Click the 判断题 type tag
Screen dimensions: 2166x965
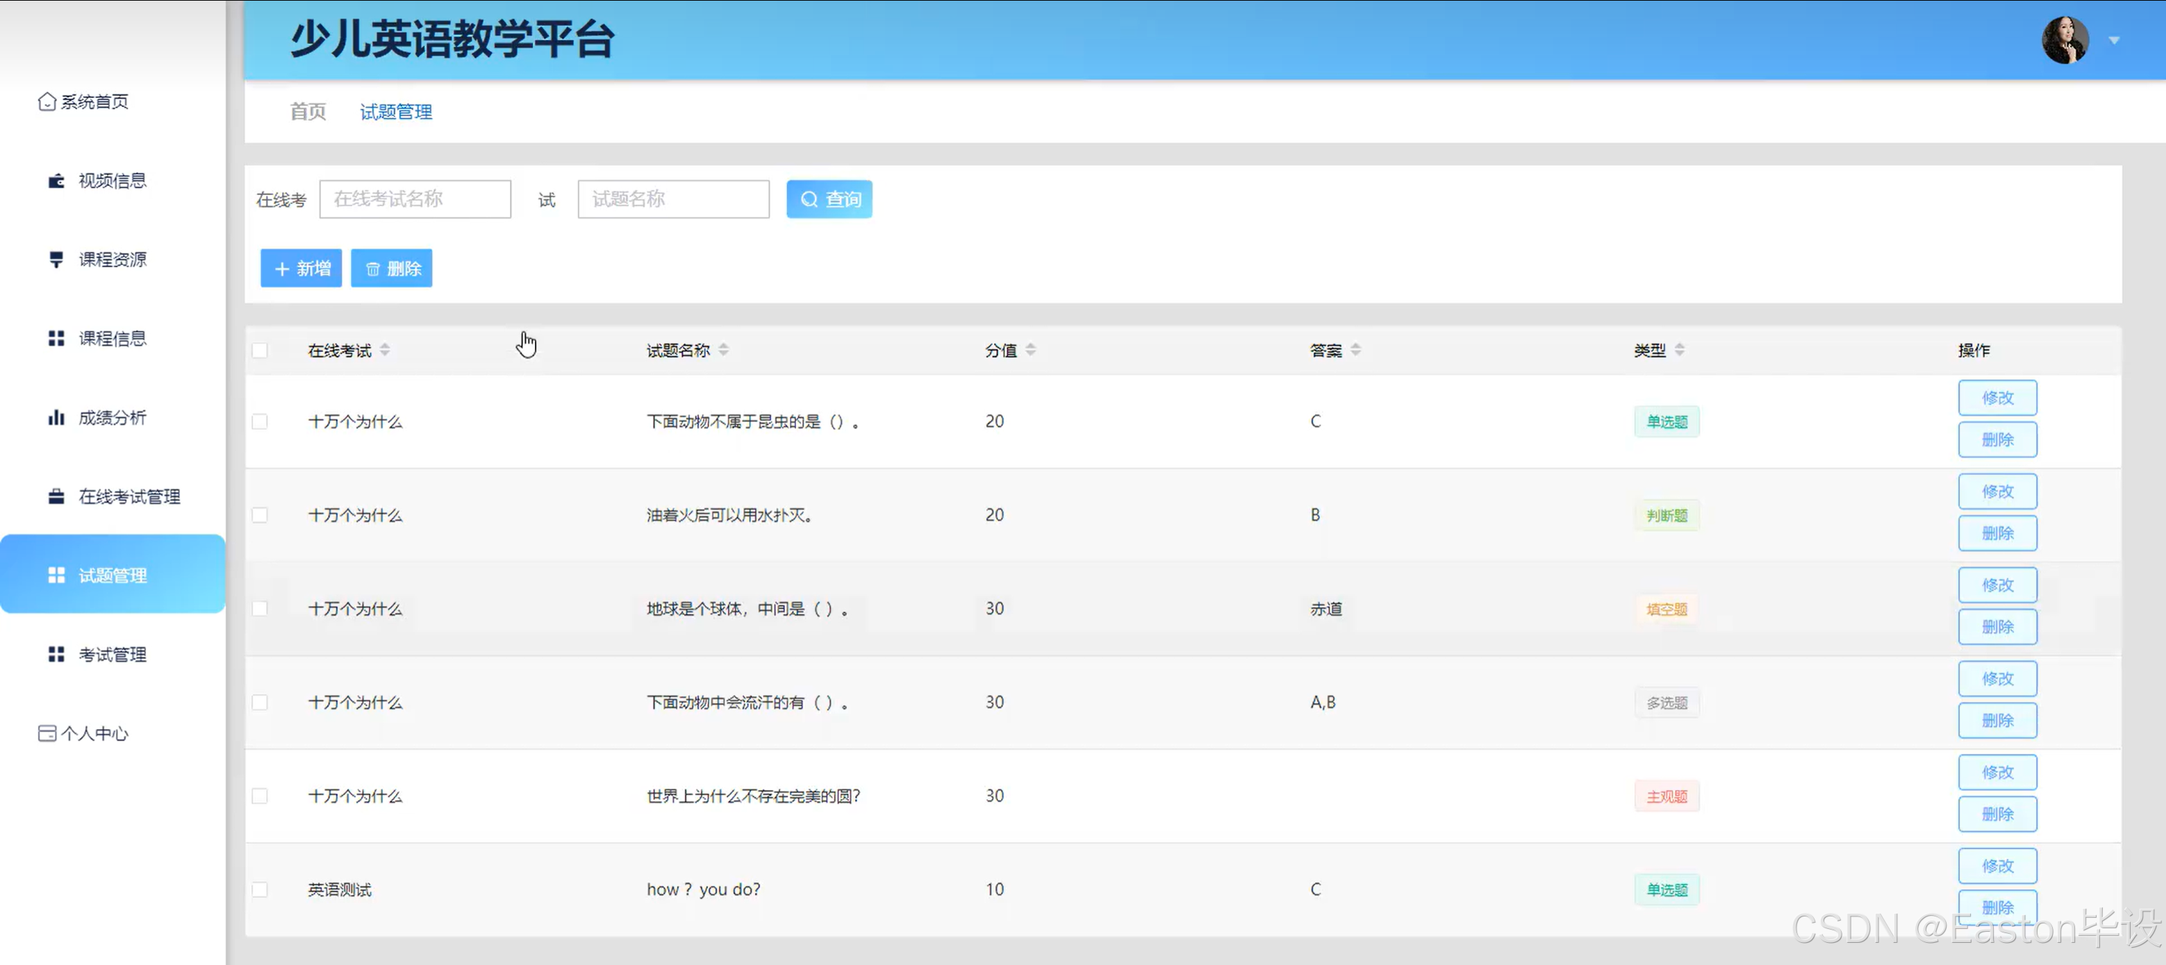coord(1667,515)
